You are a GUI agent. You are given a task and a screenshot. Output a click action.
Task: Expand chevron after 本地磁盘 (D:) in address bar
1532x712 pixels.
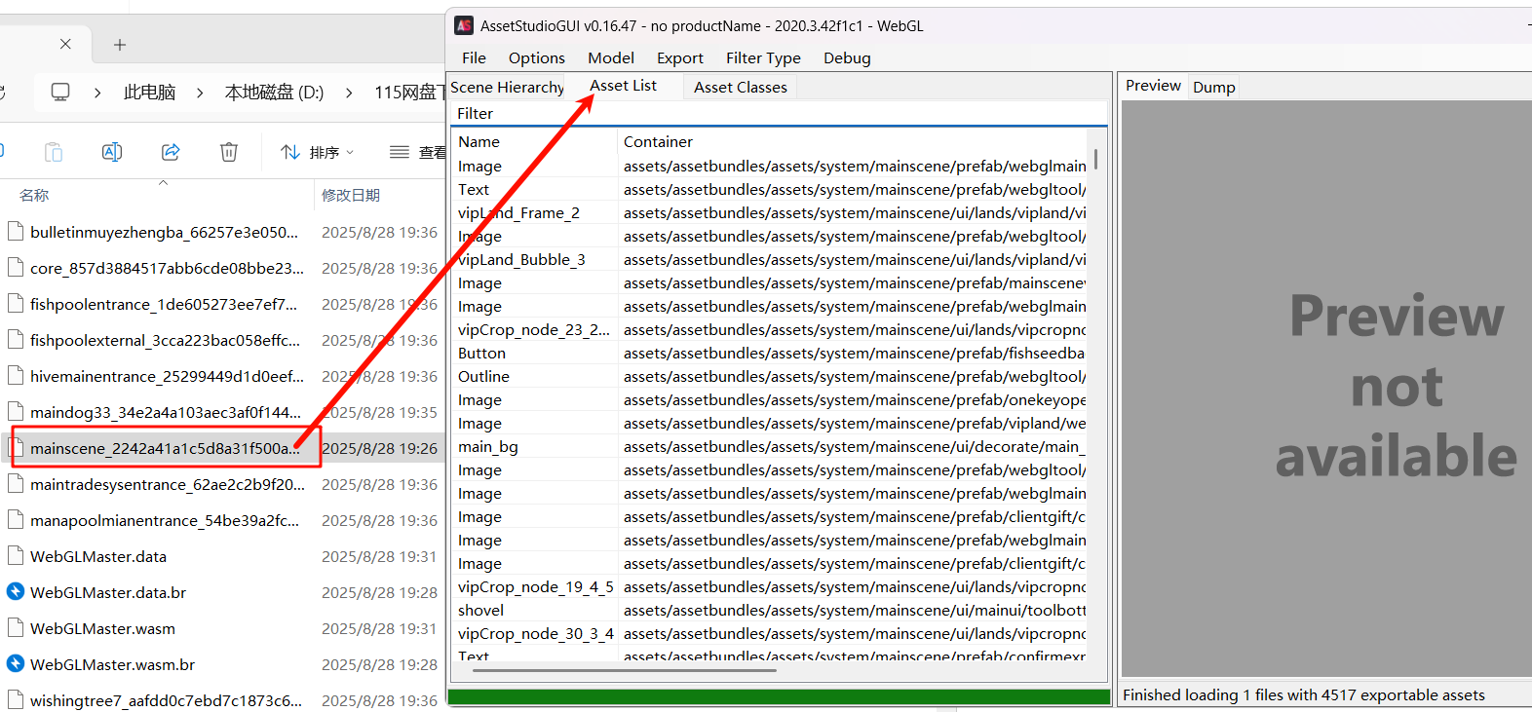pyautogui.click(x=349, y=93)
